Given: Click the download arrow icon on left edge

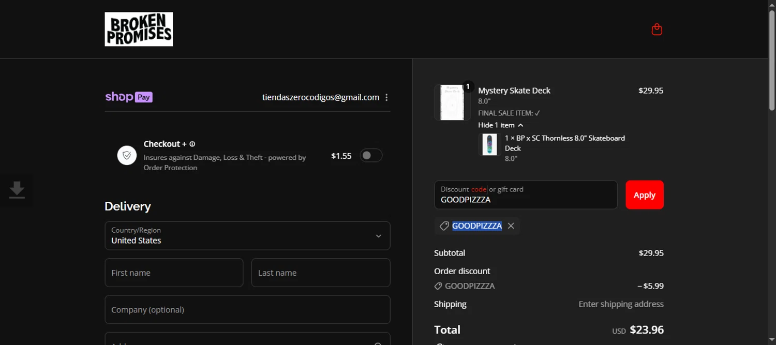Looking at the screenshot, I should 17,190.
